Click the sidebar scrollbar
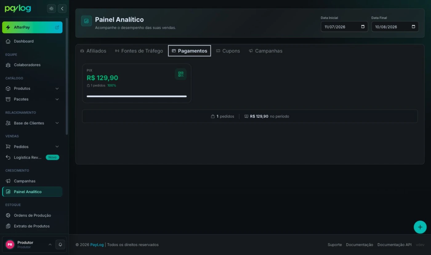Image resolution: width=431 pixels, height=255 pixels. 67,76
